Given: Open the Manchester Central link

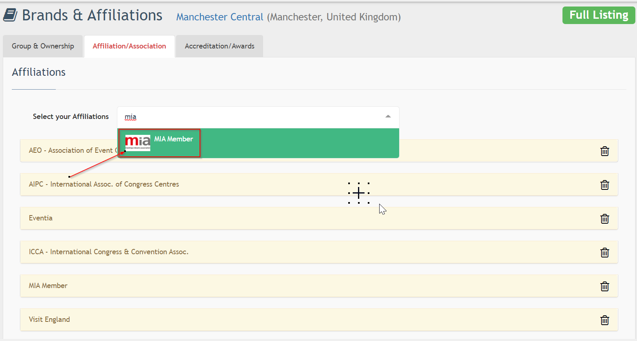Looking at the screenshot, I should coord(220,17).
